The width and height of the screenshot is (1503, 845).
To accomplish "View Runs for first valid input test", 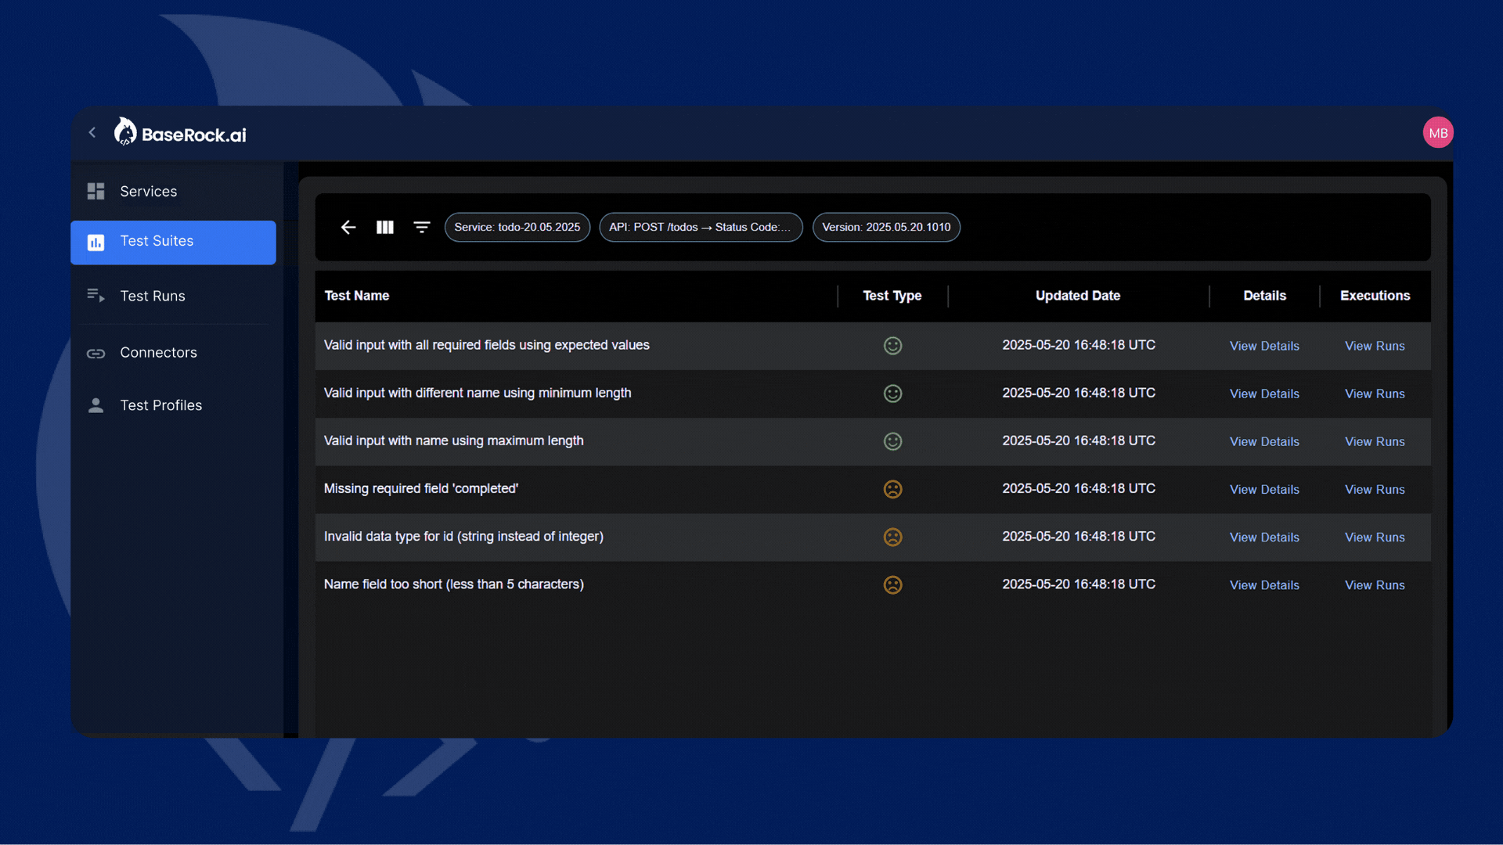I will coord(1375,346).
